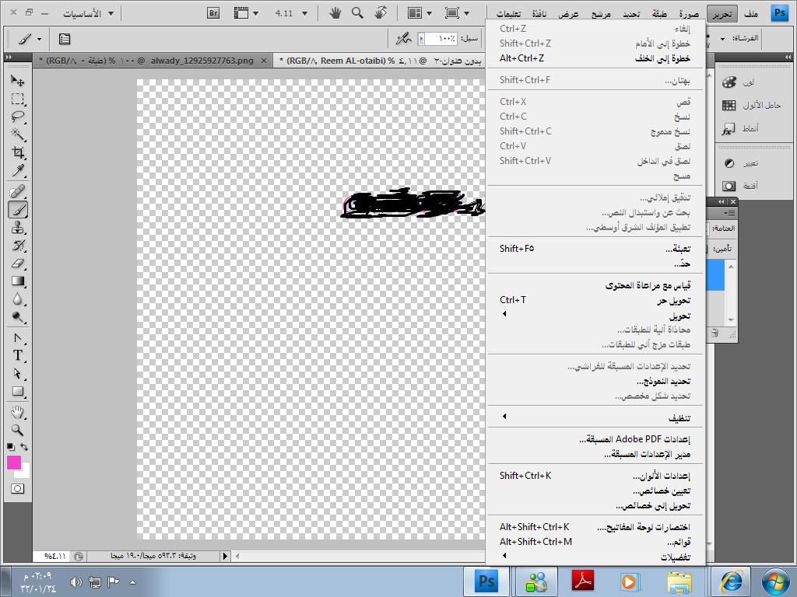Swap foreground and background colors
The width and height of the screenshot is (797, 597).
point(25,447)
